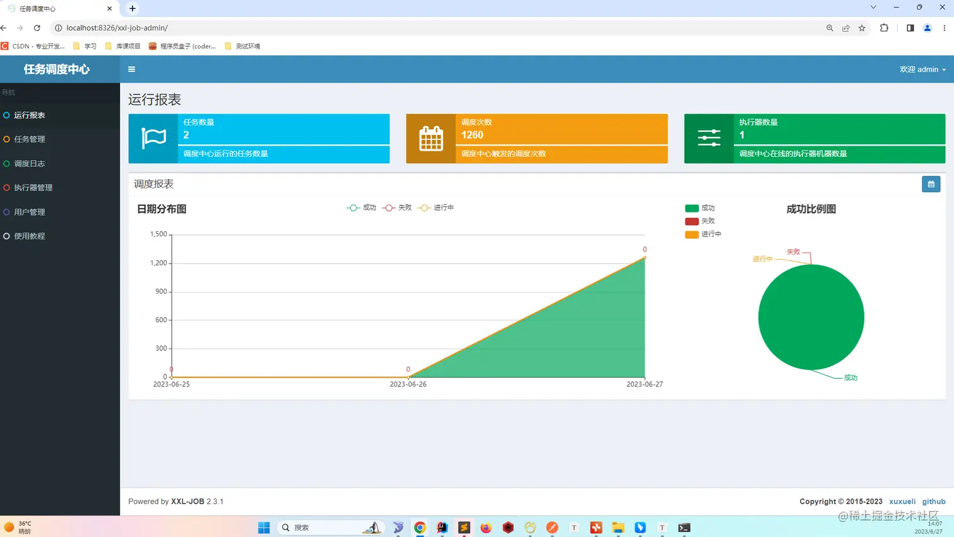
Task: Open 运行报表 in the sidebar
Action: pos(60,115)
